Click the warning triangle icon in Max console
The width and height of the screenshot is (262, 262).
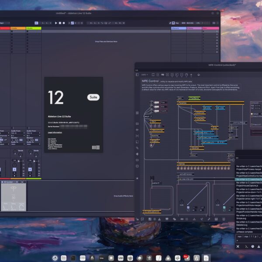coord(259,246)
